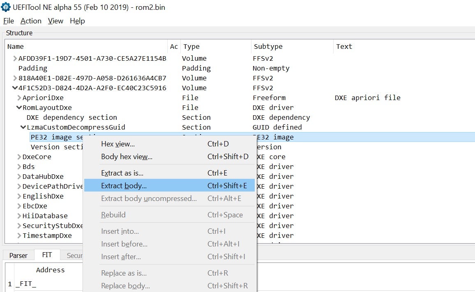Switch to the Parser tab
This screenshot has height=292, width=475.
click(18, 255)
